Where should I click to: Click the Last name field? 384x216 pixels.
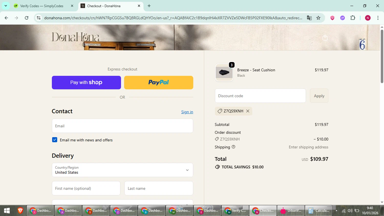pyautogui.click(x=159, y=188)
